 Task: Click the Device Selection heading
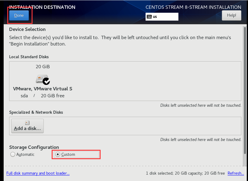[x=27, y=29]
